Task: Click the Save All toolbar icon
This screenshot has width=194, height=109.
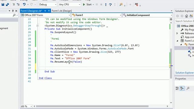Action: click(x=7, y=5)
